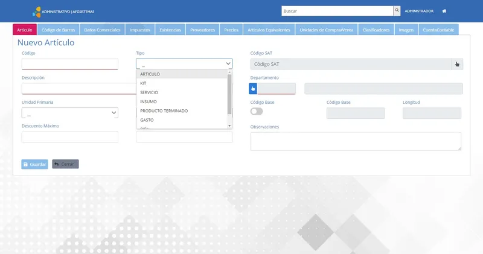
Task: Click the search magnifier icon
Action: (x=397, y=11)
